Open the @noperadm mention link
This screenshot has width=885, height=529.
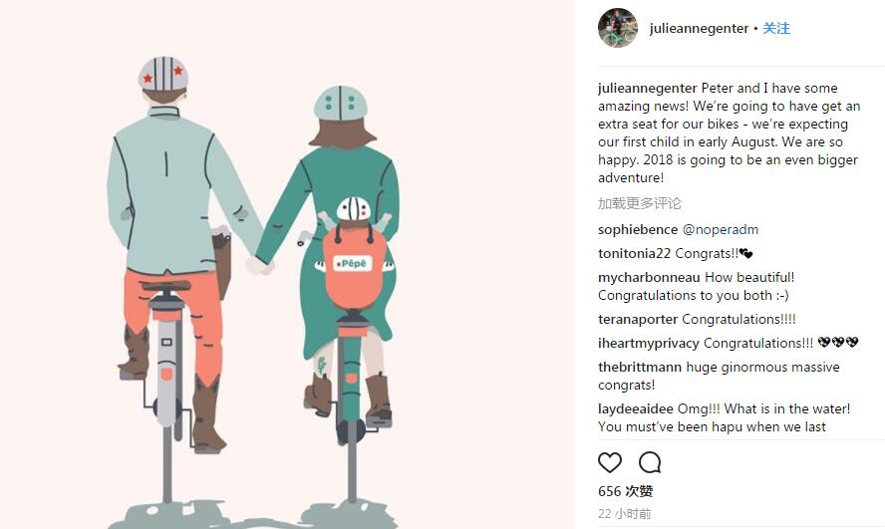point(721,229)
